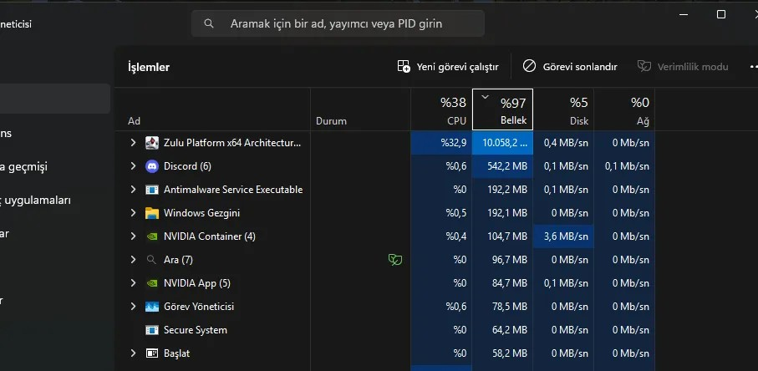Viewport: 758px width, 371px height.
Task: Click the İşlemler page heading
Action: tap(149, 67)
